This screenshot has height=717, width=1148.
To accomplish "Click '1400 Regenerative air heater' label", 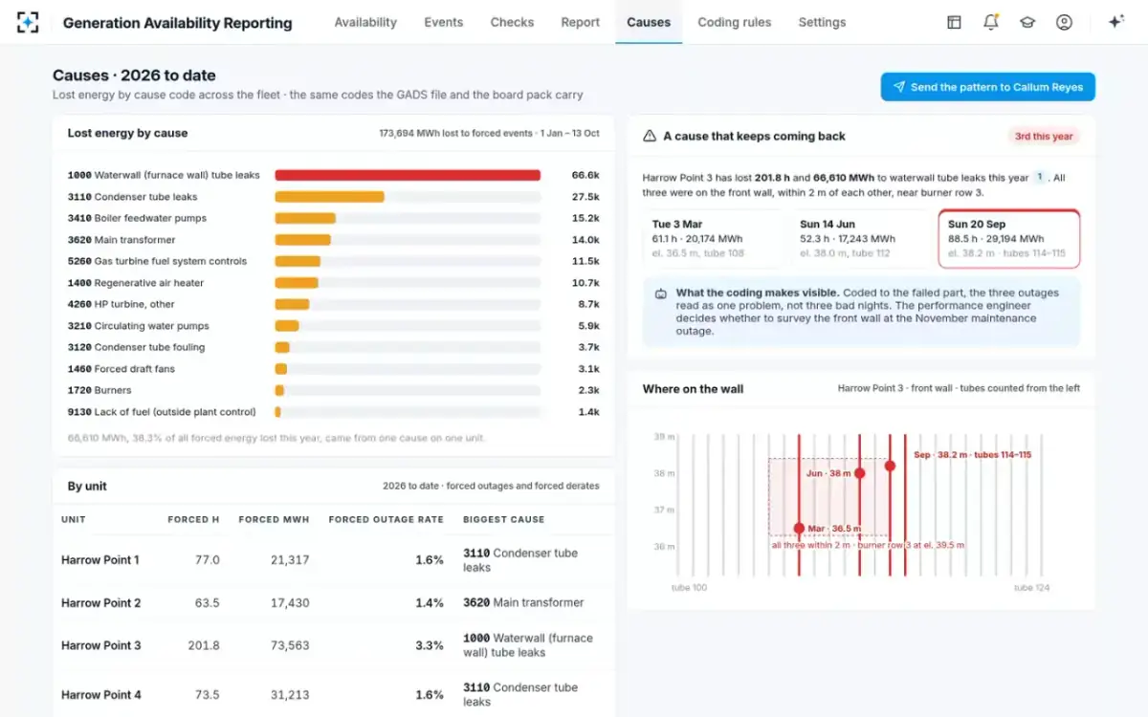I will point(136,283).
